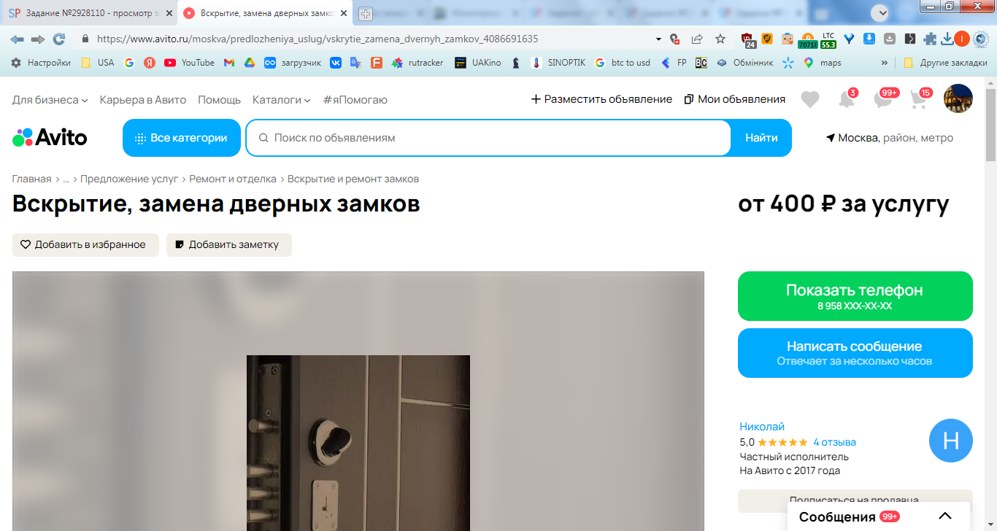Click the Найти search button

point(761,138)
